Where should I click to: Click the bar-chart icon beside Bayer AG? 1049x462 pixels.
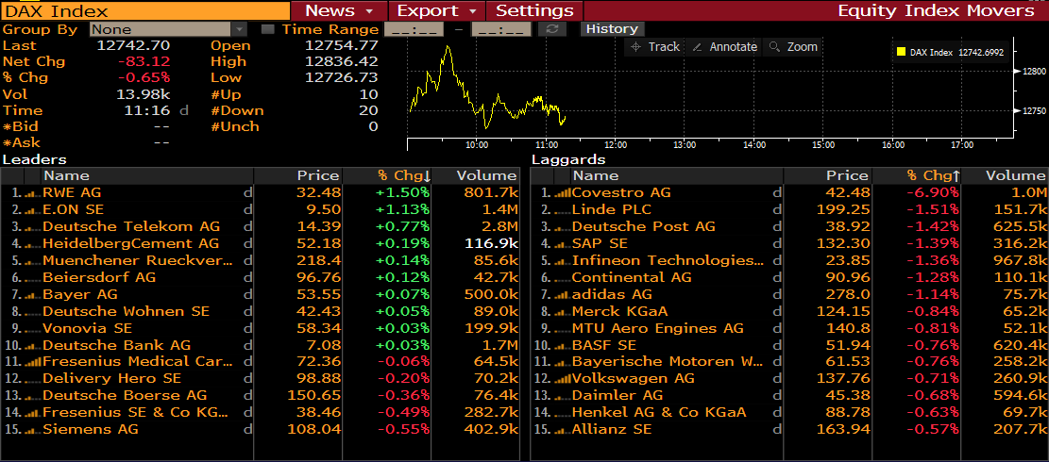tap(33, 294)
